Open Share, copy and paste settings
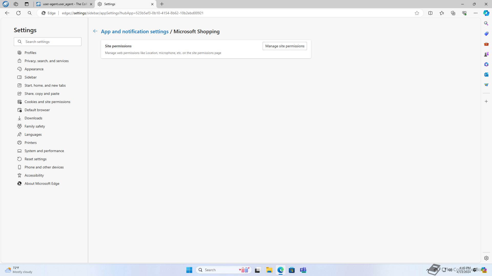492x276 pixels. click(42, 94)
